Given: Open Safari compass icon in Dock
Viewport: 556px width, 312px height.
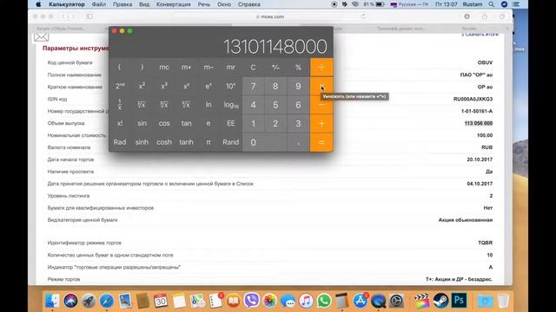Looking at the screenshot, I should 107,301.
